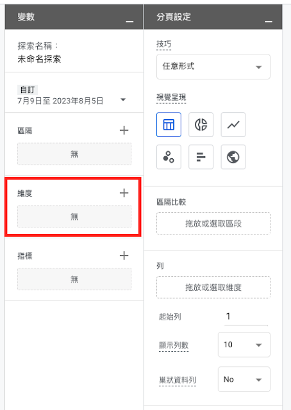Image resolution: width=291 pixels, height=410 pixels.
Task: Click the 顯示列數 label
Action: [174, 345]
